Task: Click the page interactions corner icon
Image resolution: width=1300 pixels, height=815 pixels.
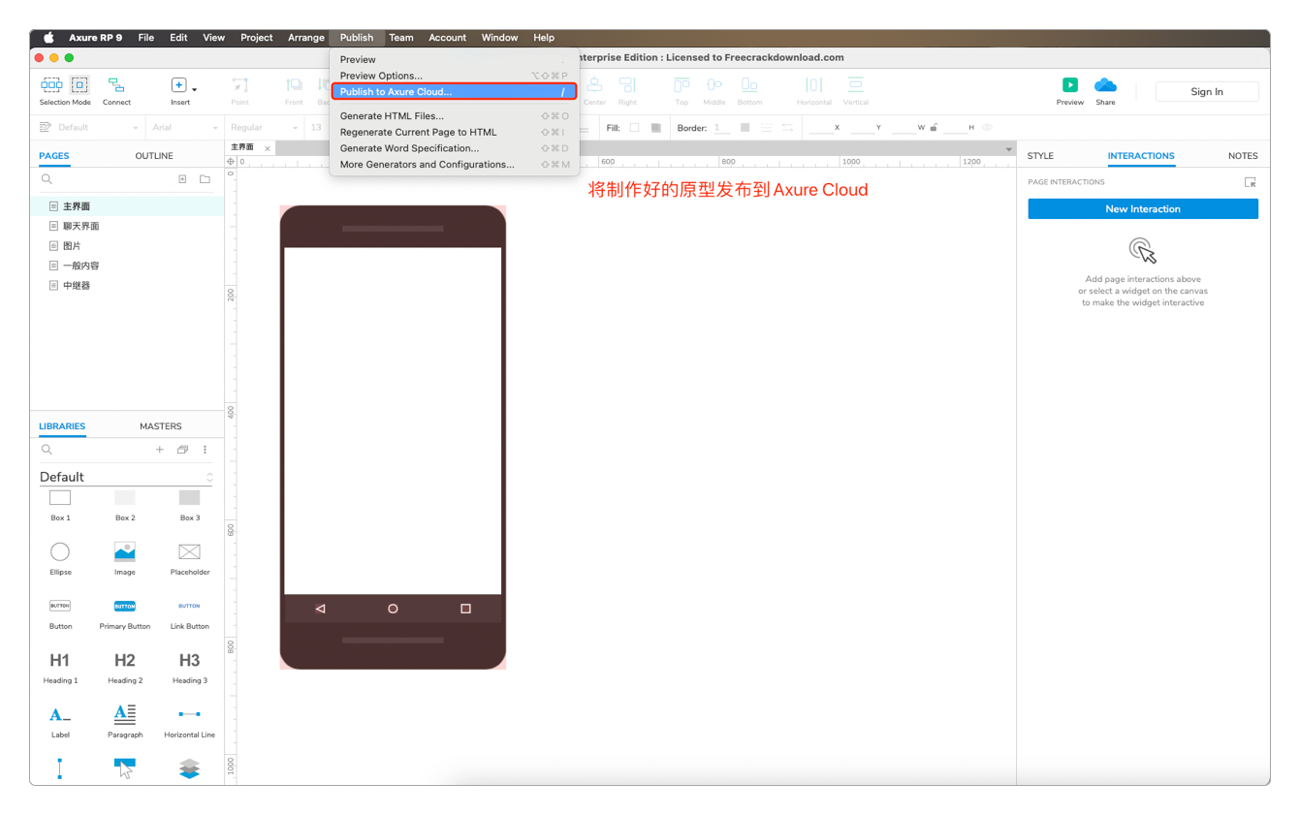Action: (1250, 182)
